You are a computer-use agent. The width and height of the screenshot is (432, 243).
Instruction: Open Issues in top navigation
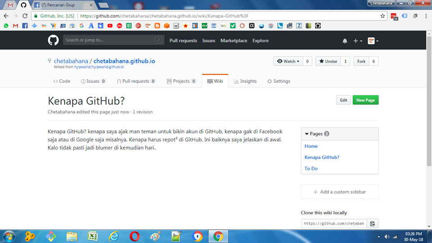tap(208, 40)
